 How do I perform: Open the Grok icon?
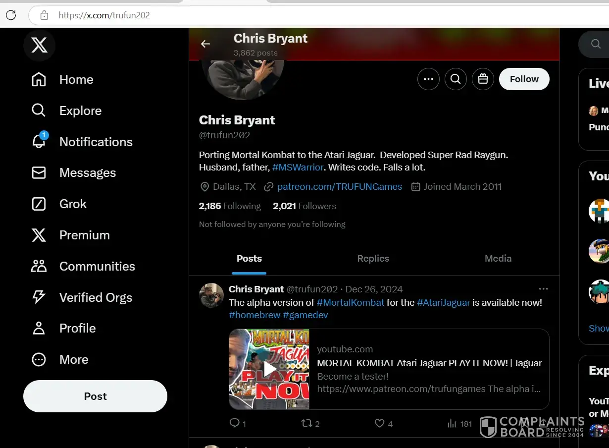[39, 204]
